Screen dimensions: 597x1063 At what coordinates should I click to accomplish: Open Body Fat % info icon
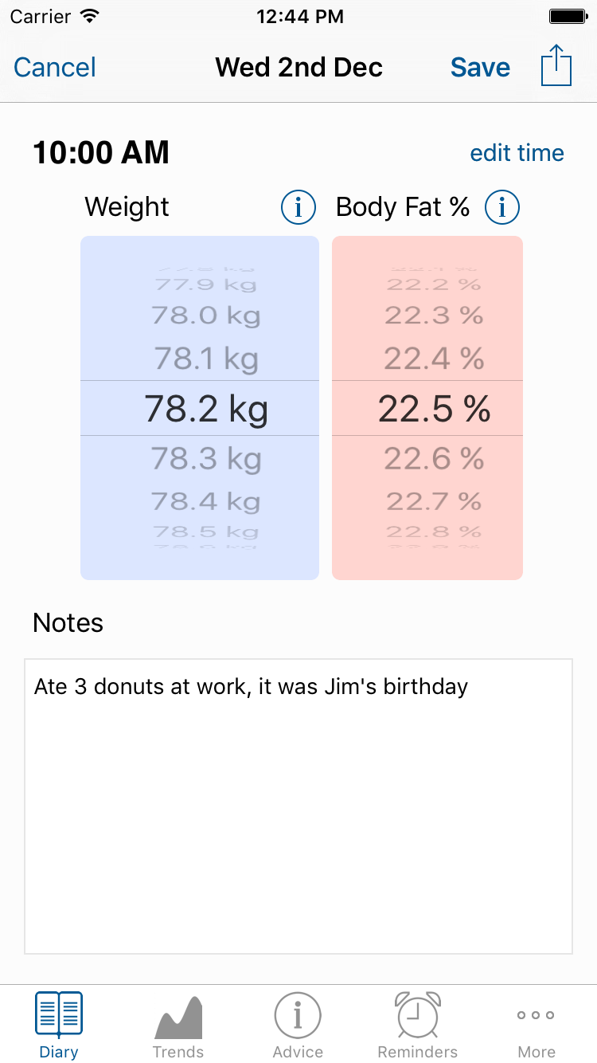[x=502, y=207]
